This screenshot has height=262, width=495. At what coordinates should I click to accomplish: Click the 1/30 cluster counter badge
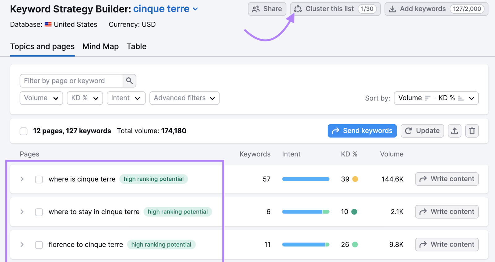click(367, 9)
